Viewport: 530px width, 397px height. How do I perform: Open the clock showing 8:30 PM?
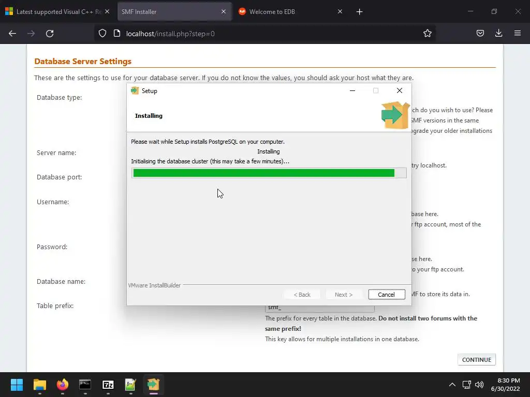(x=505, y=385)
